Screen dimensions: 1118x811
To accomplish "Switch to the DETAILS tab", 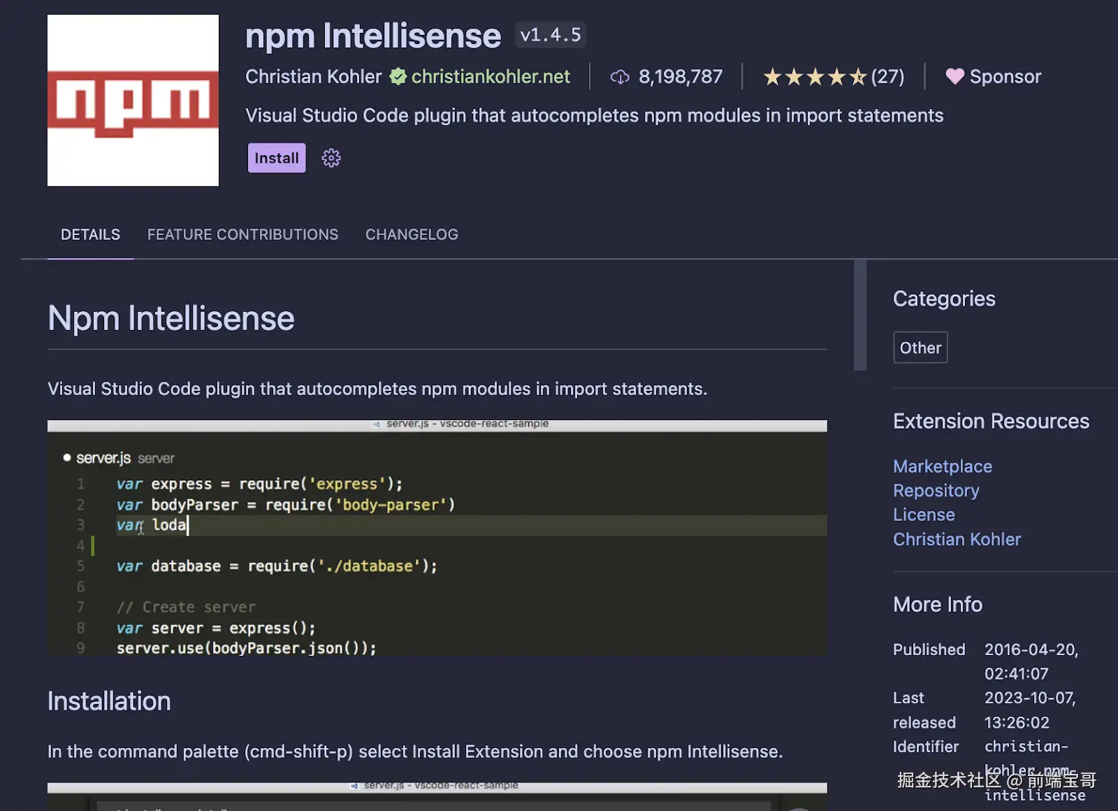I will (x=90, y=235).
